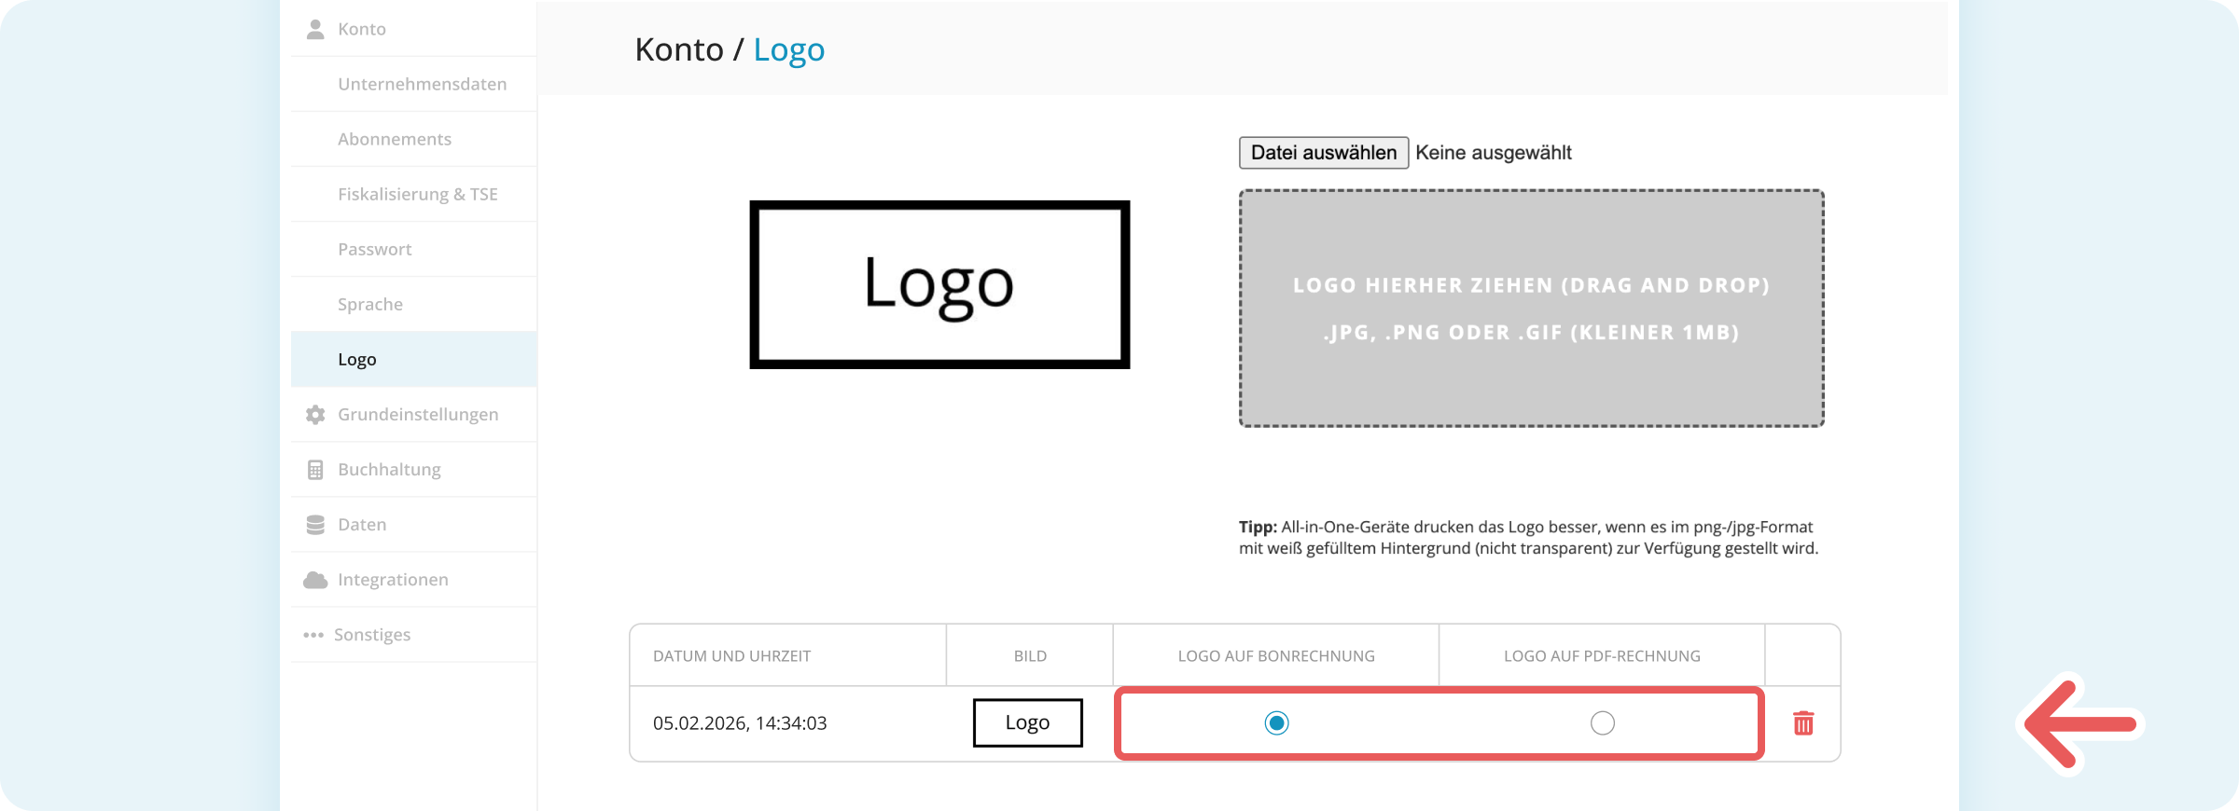Click the large logo preview image

tap(939, 284)
